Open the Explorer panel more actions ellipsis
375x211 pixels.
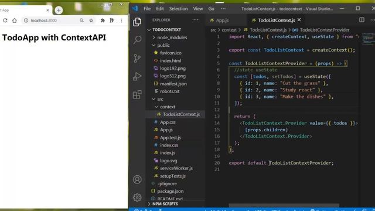[x=196, y=20]
